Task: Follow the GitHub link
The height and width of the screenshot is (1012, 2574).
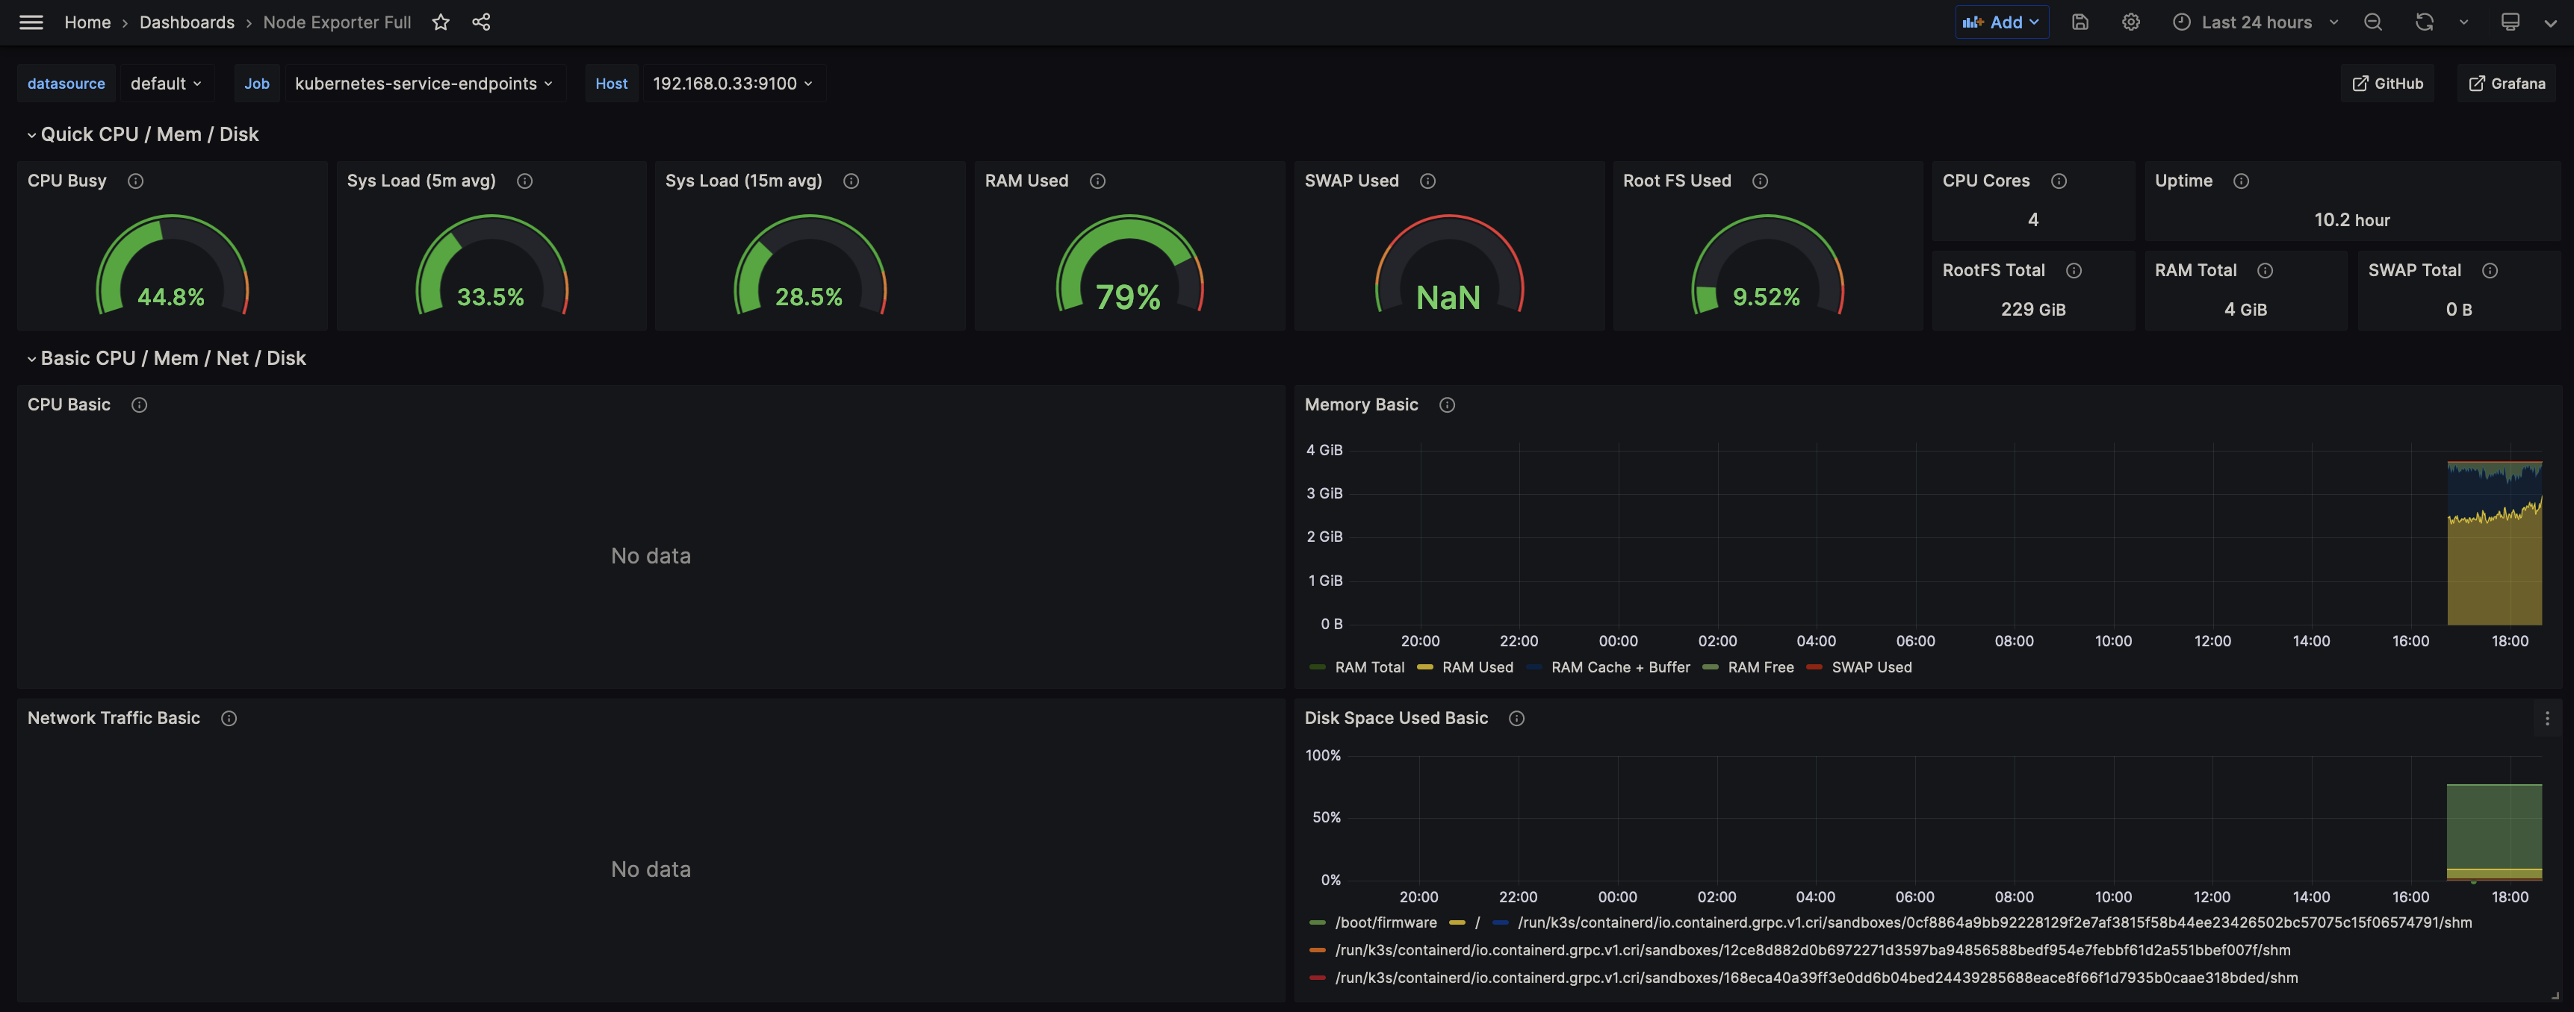Action: 2387,83
